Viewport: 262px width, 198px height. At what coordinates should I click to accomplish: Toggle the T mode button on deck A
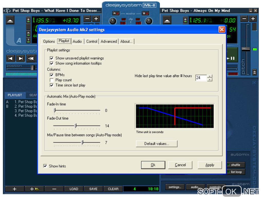29,40
